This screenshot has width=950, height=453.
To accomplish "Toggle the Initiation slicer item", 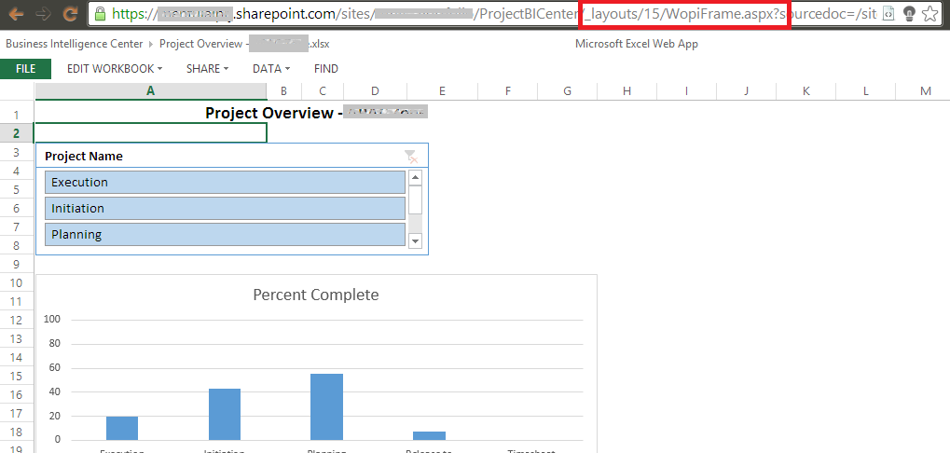I will coord(225,209).
